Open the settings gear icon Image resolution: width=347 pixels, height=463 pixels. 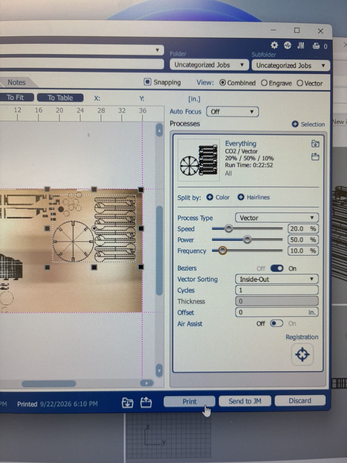274,45
